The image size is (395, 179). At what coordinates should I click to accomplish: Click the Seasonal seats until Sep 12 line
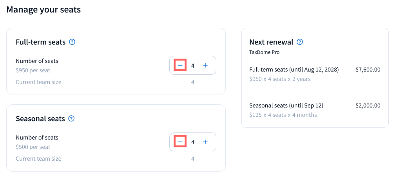pos(286,106)
